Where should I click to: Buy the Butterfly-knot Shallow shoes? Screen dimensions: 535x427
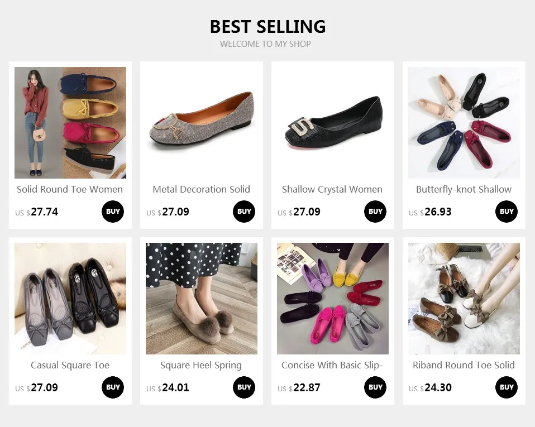(x=507, y=212)
